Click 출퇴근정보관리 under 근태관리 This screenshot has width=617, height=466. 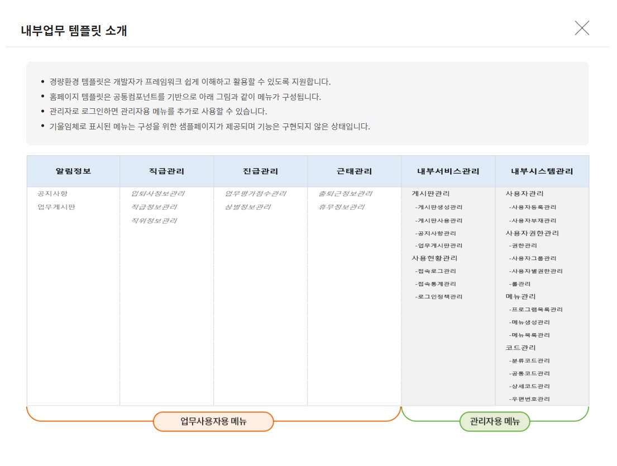345,194
